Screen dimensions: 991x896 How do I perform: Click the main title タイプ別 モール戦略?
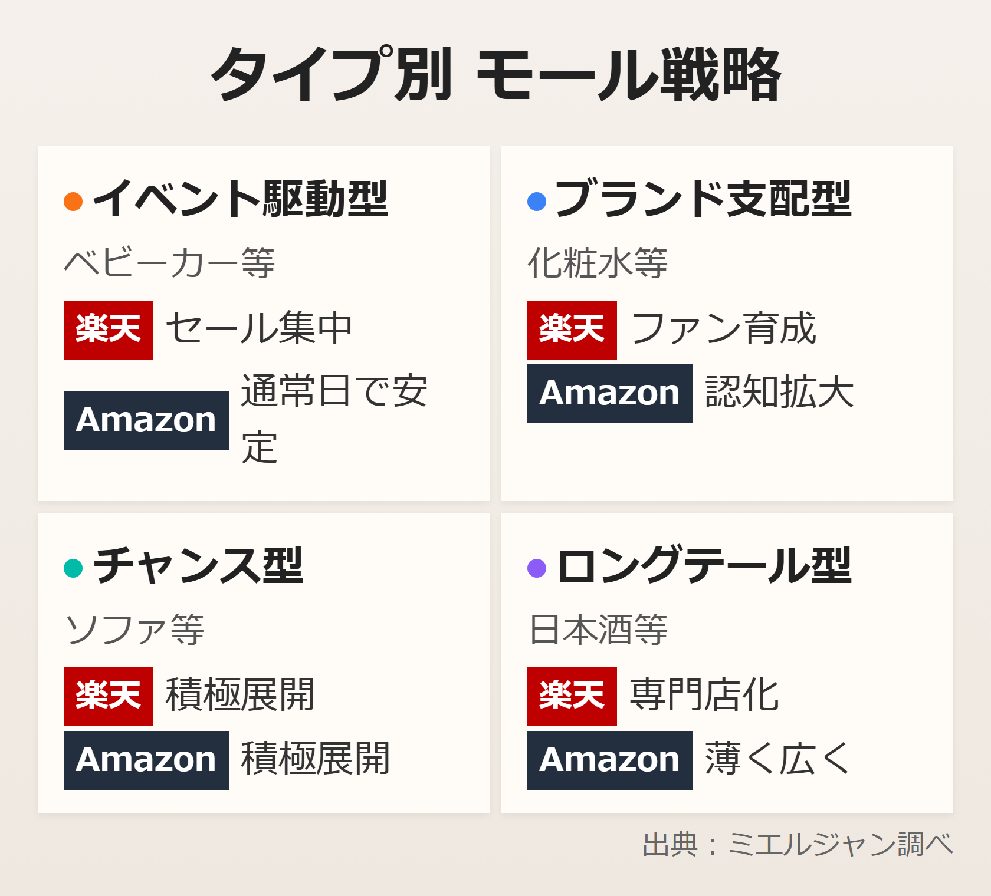(x=495, y=74)
